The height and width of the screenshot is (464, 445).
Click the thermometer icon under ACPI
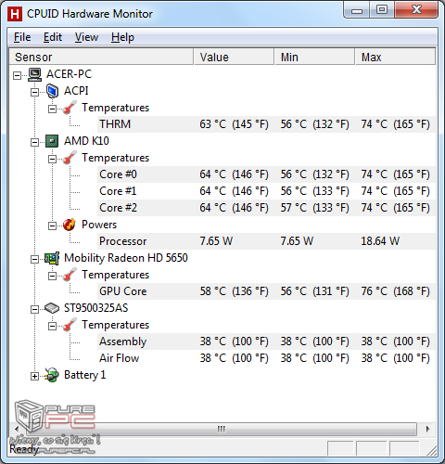pos(70,108)
